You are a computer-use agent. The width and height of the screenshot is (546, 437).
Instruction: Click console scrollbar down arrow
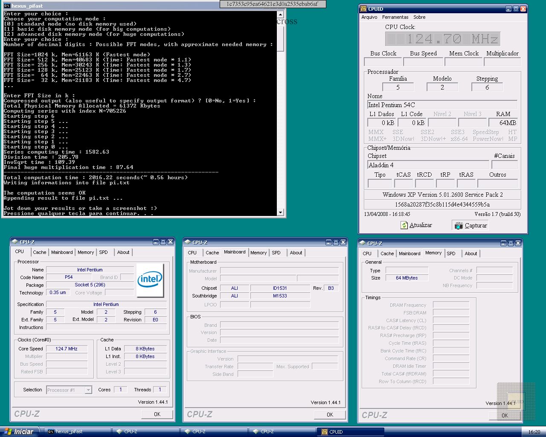[280, 212]
